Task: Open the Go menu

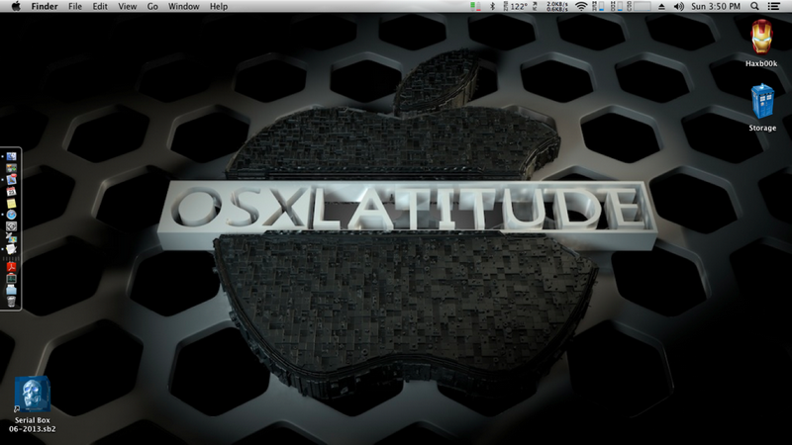Action: pyautogui.click(x=152, y=7)
